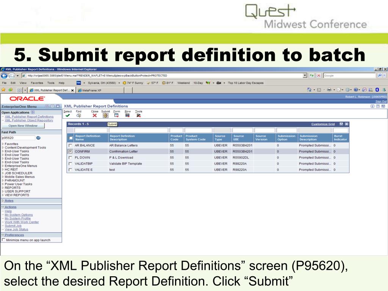This screenshot has width=388, height=291.
Task: Click the green Select checkmark icon
Action: coord(67,116)
